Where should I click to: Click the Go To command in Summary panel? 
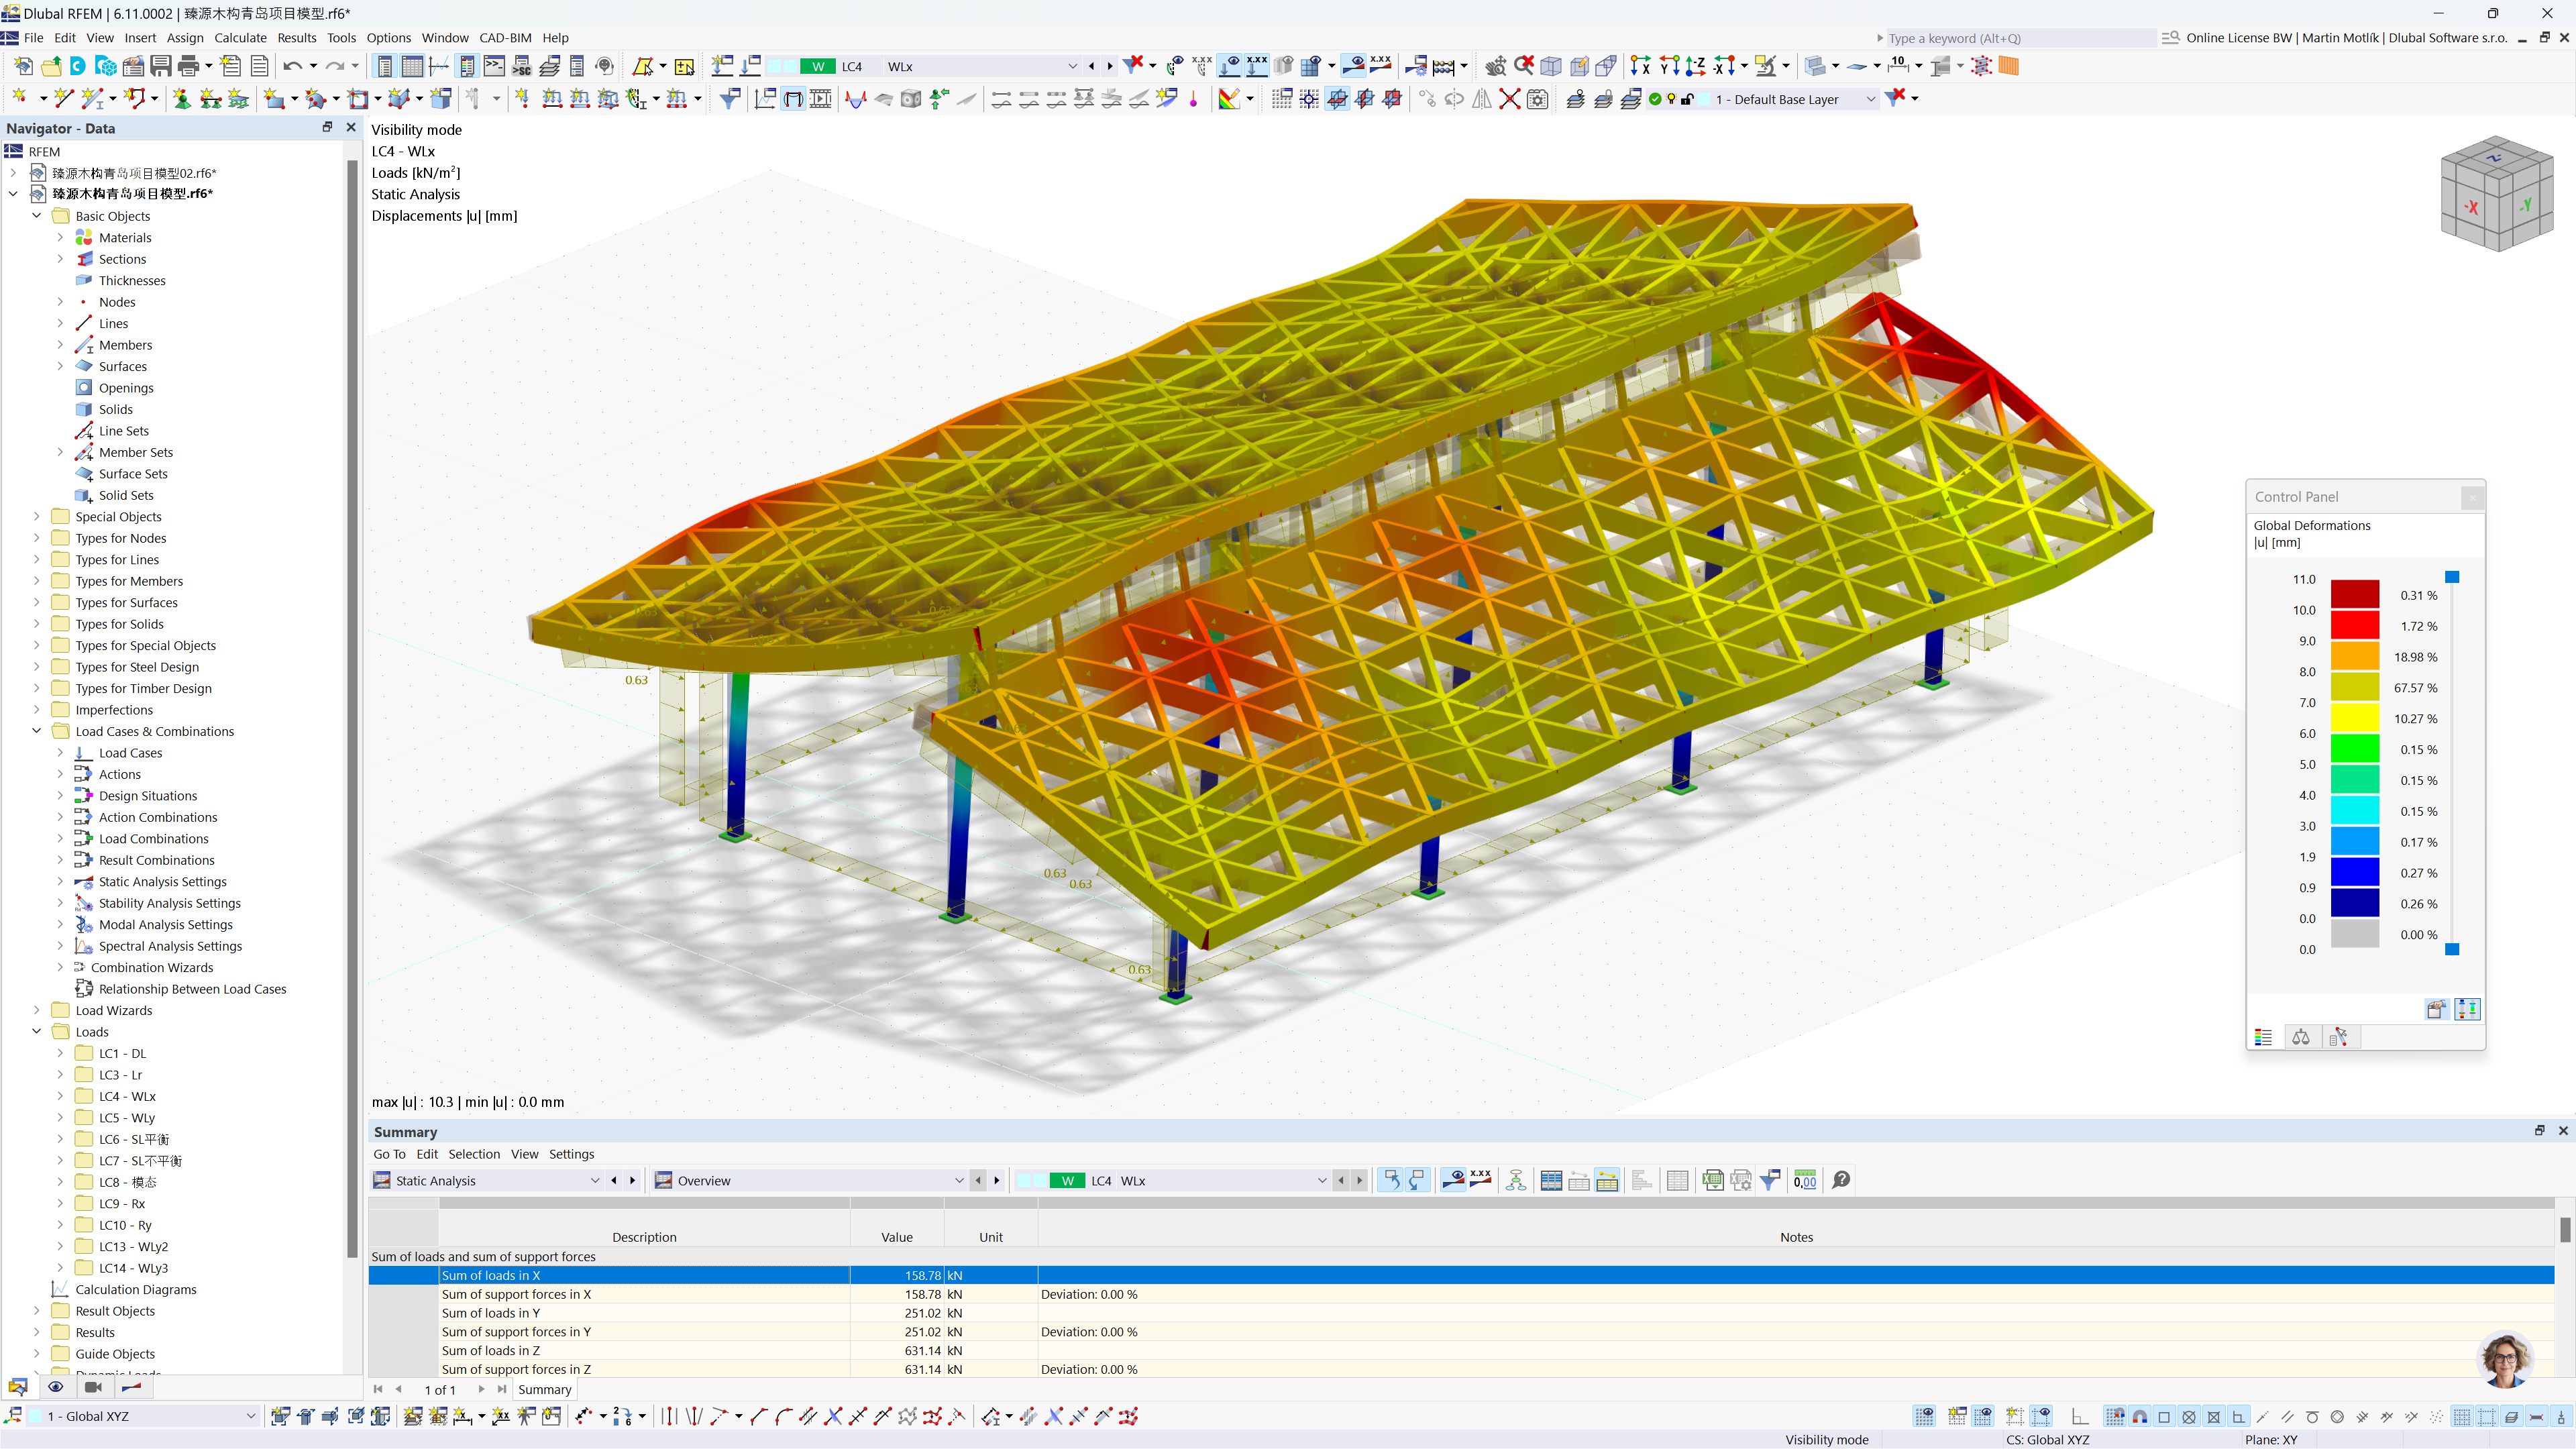click(389, 1153)
